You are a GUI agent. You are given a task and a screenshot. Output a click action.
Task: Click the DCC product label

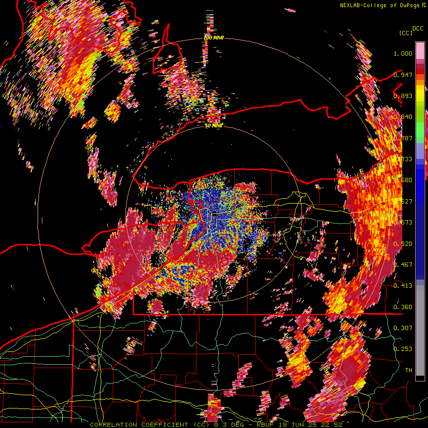[x=418, y=29]
